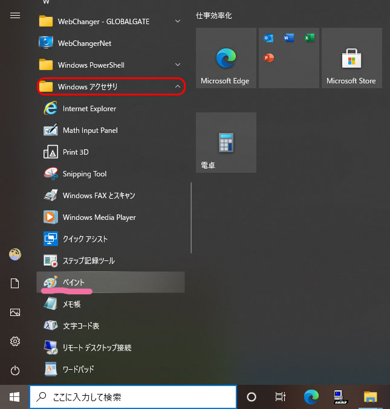Click the Excel icon in Office tile

(x=309, y=38)
